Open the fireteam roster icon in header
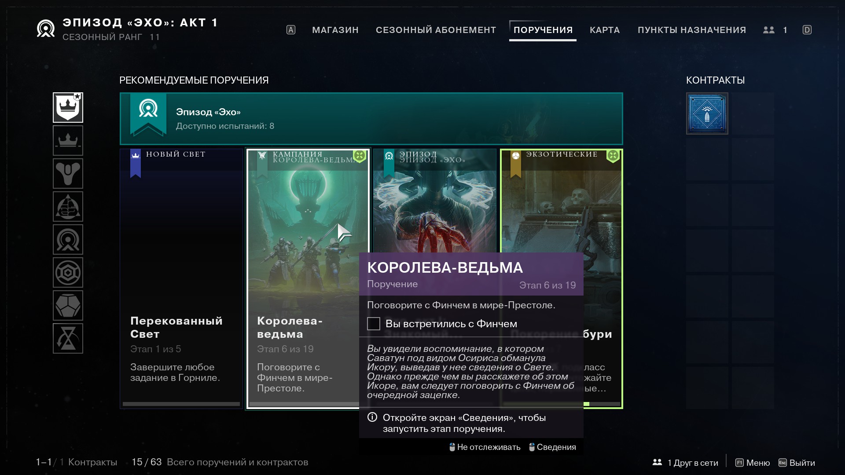 (x=769, y=30)
